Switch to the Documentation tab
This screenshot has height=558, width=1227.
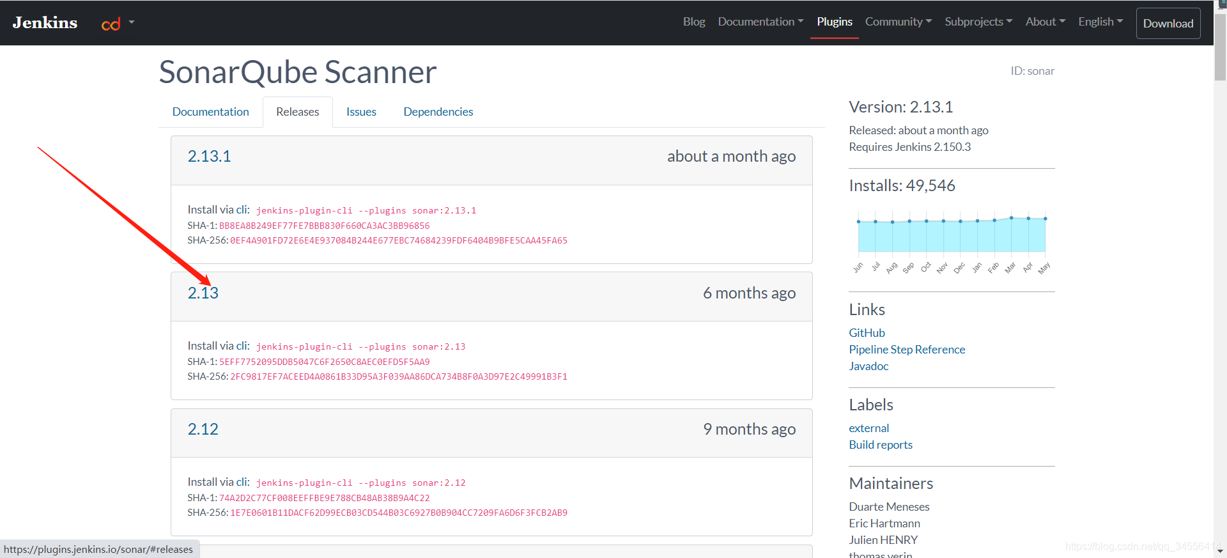pyautogui.click(x=211, y=112)
